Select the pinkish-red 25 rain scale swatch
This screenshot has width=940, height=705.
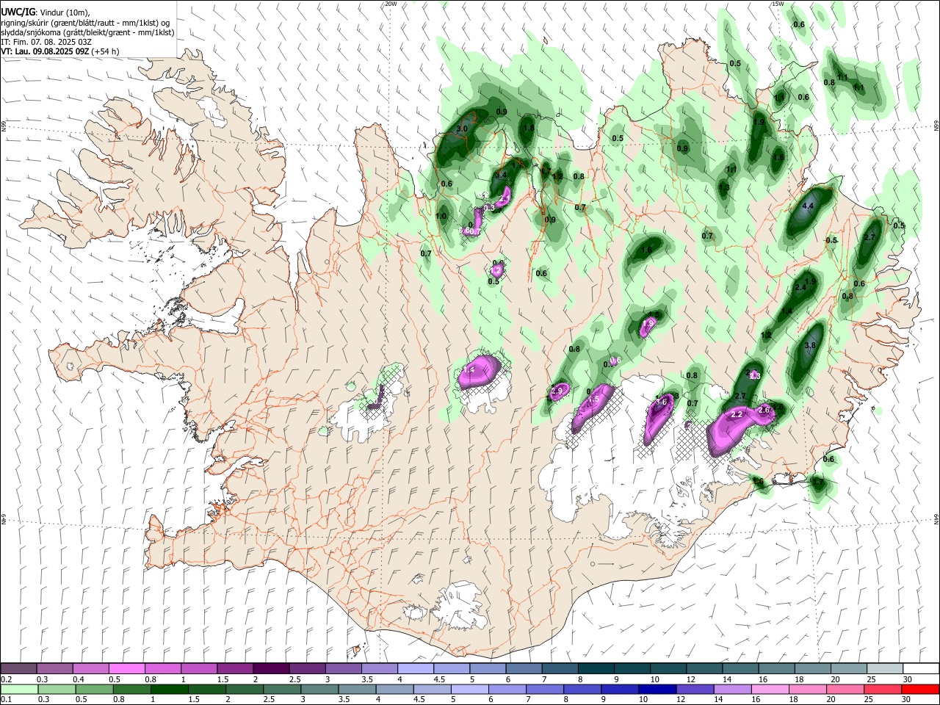[884, 690]
